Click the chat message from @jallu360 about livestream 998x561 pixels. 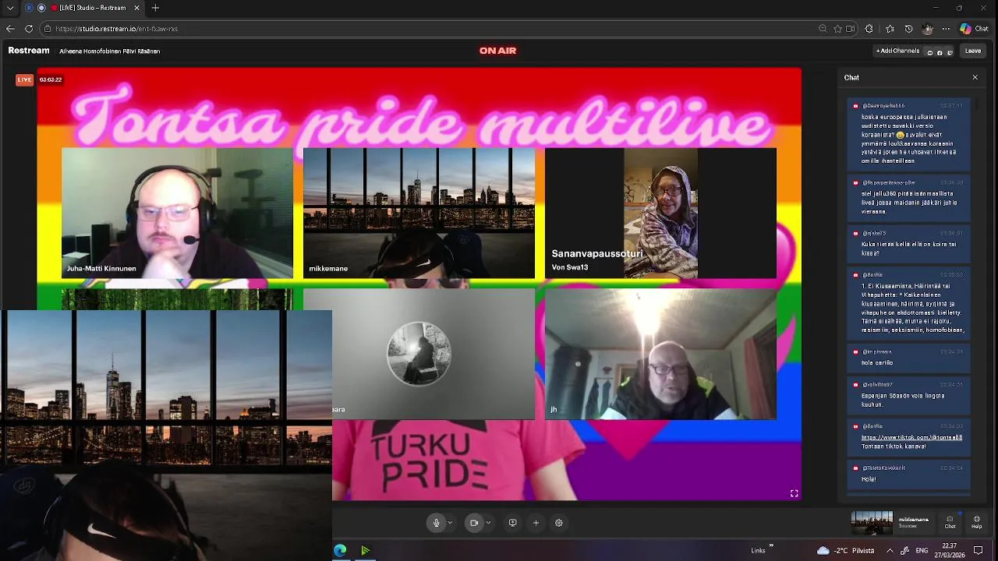[x=909, y=197]
